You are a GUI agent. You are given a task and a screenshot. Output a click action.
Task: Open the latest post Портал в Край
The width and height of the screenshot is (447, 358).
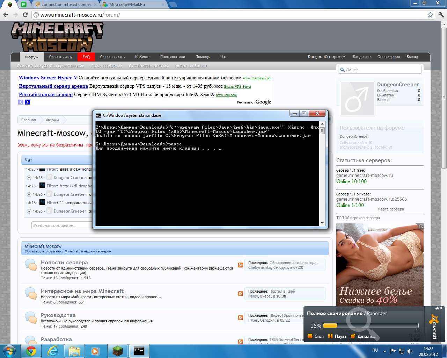pos(282,291)
